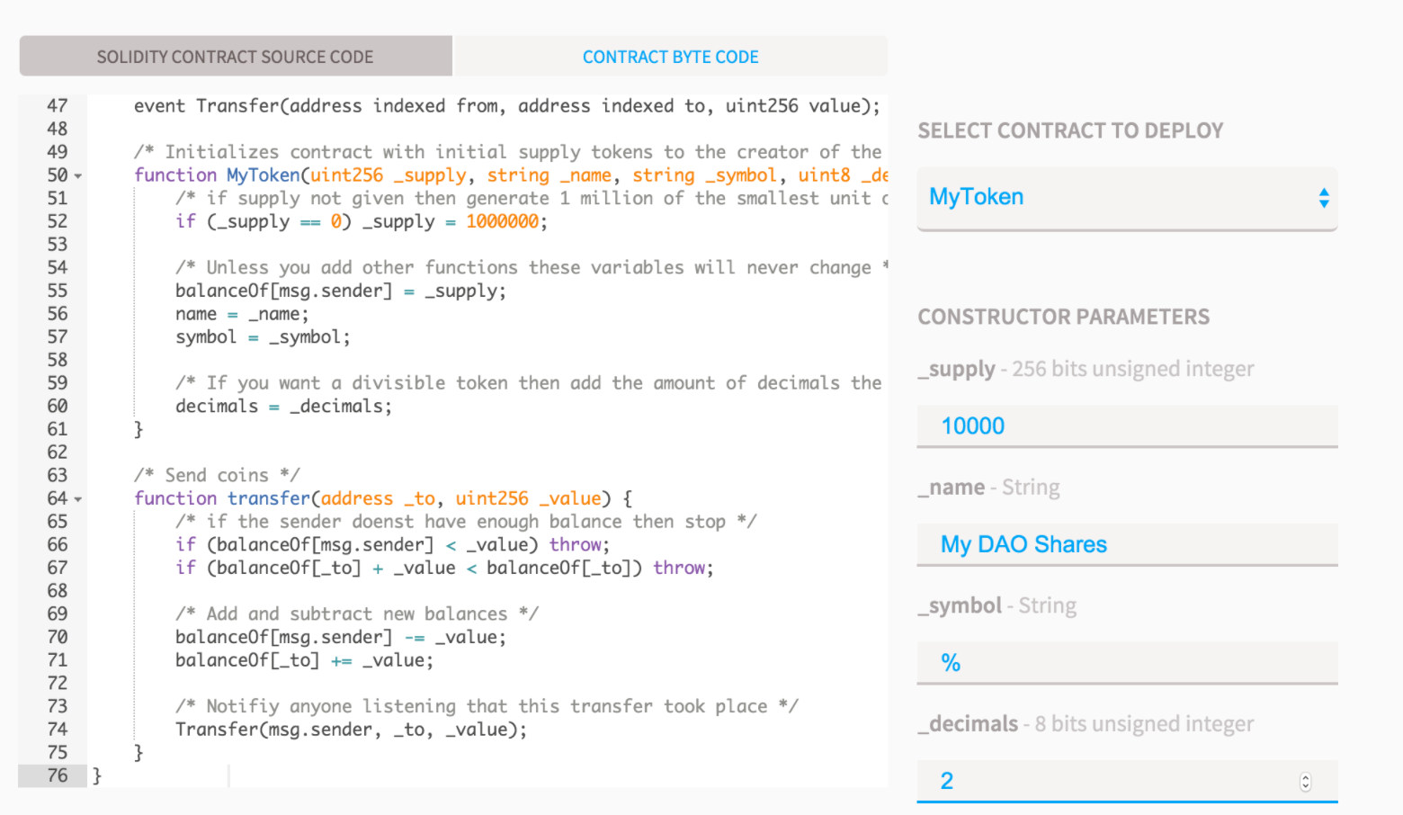This screenshot has width=1403, height=815.
Task: Click the 1000000 literal on line 52
Action: 502,221
